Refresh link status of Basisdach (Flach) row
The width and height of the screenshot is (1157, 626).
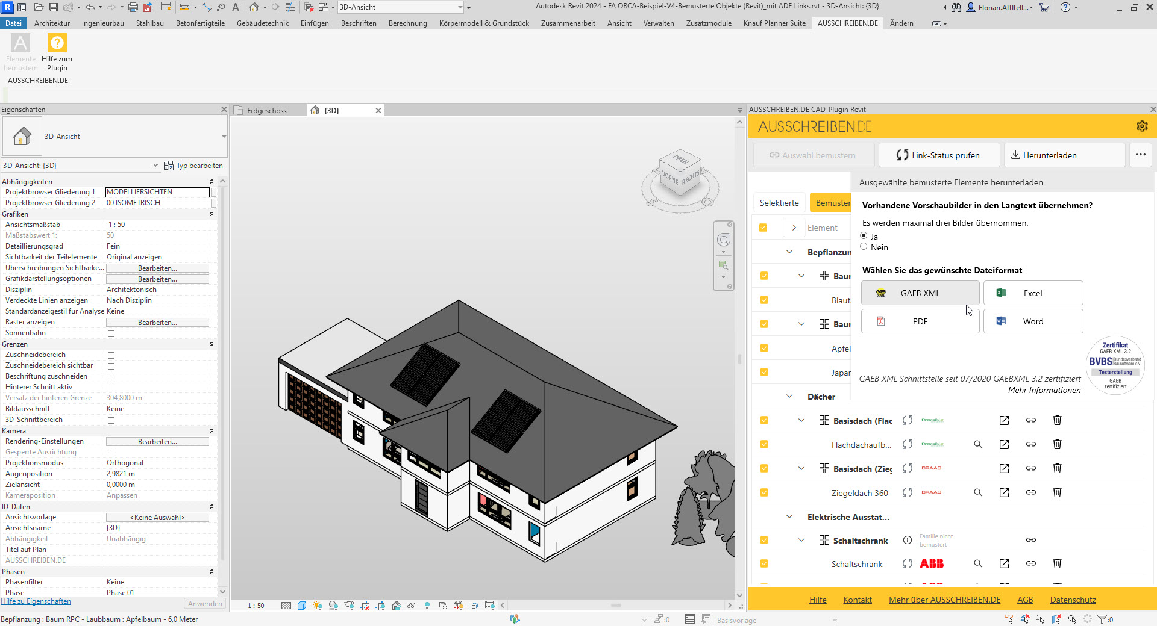click(907, 420)
